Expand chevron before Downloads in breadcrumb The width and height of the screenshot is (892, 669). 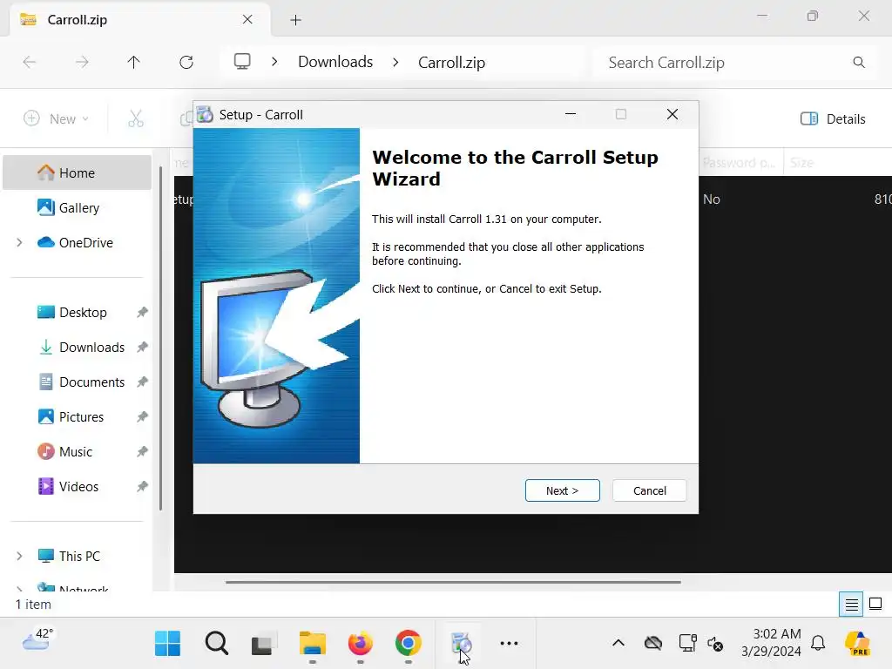274,62
